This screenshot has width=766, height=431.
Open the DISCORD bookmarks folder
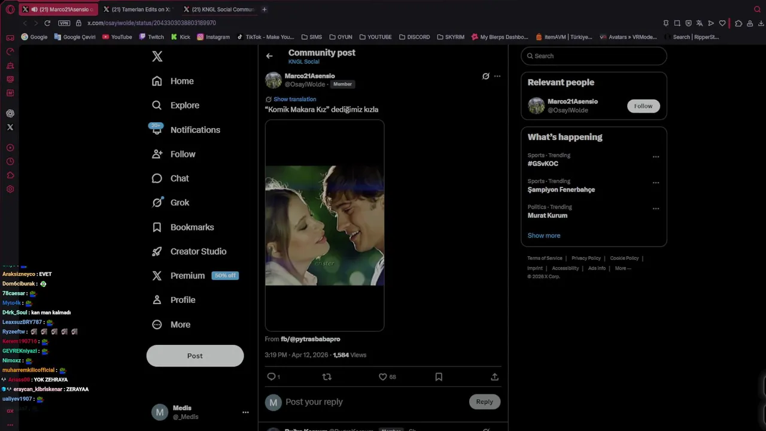(x=415, y=37)
